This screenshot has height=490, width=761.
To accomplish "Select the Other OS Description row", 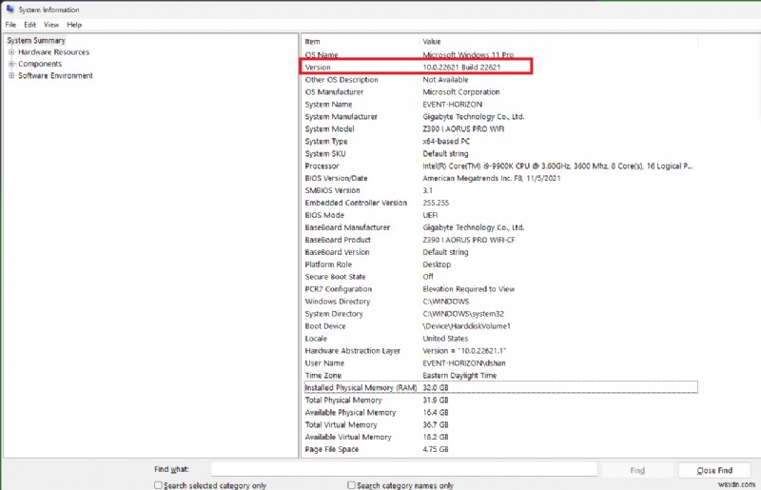I will (x=499, y=80).
